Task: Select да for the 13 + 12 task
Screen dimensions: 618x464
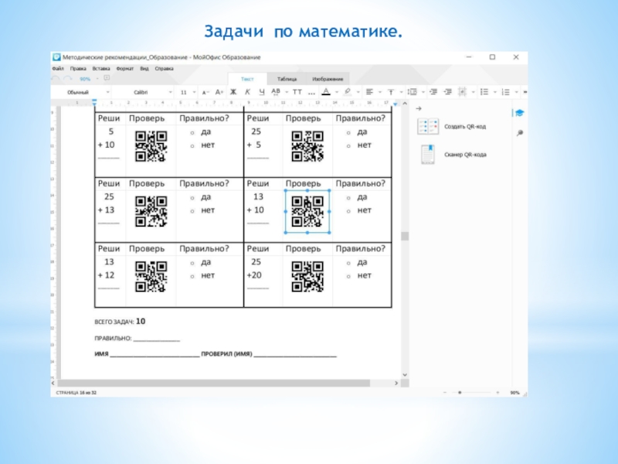Action: point(192,263)
